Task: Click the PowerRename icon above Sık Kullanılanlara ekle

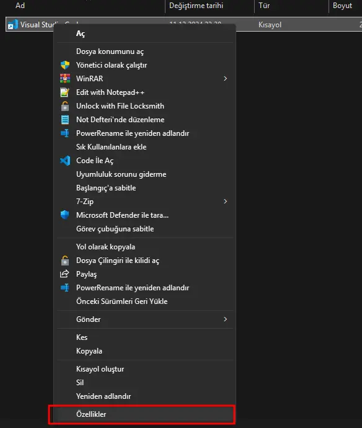Action: 65,133
